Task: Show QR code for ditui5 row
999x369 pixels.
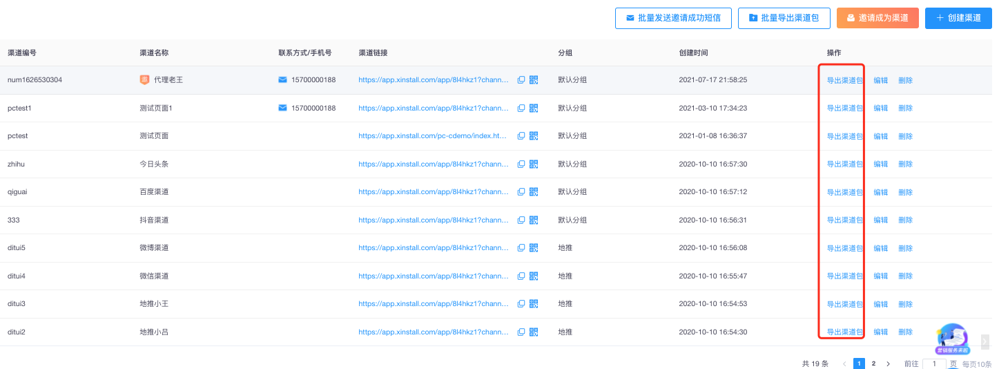Action: coord(534,248)
